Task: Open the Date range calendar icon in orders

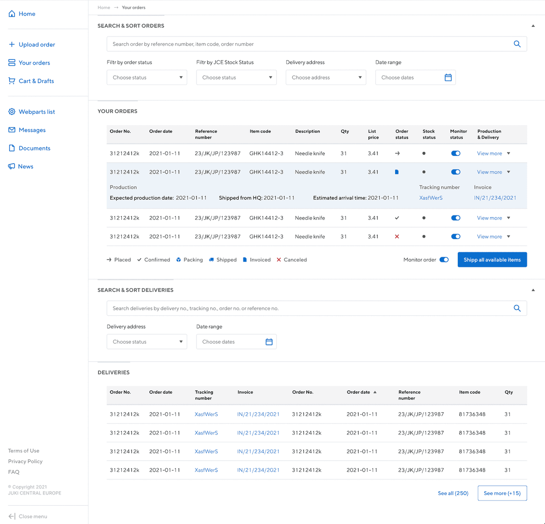Action: tap(448, 78)
